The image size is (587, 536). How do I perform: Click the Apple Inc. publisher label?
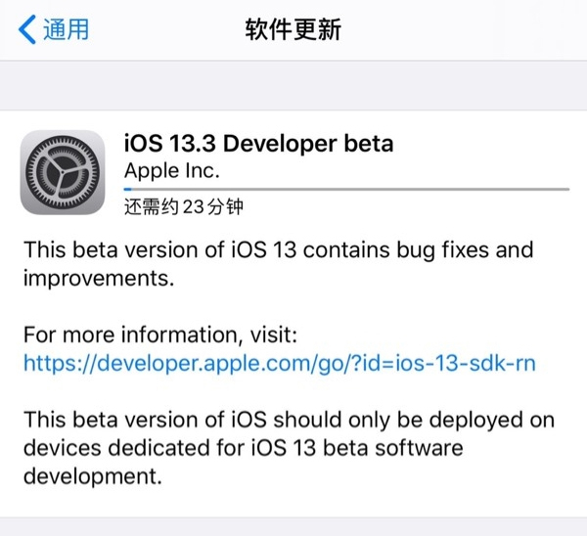[172, 170]
